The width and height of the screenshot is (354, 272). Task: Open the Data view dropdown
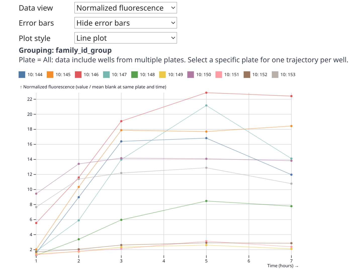125,8
